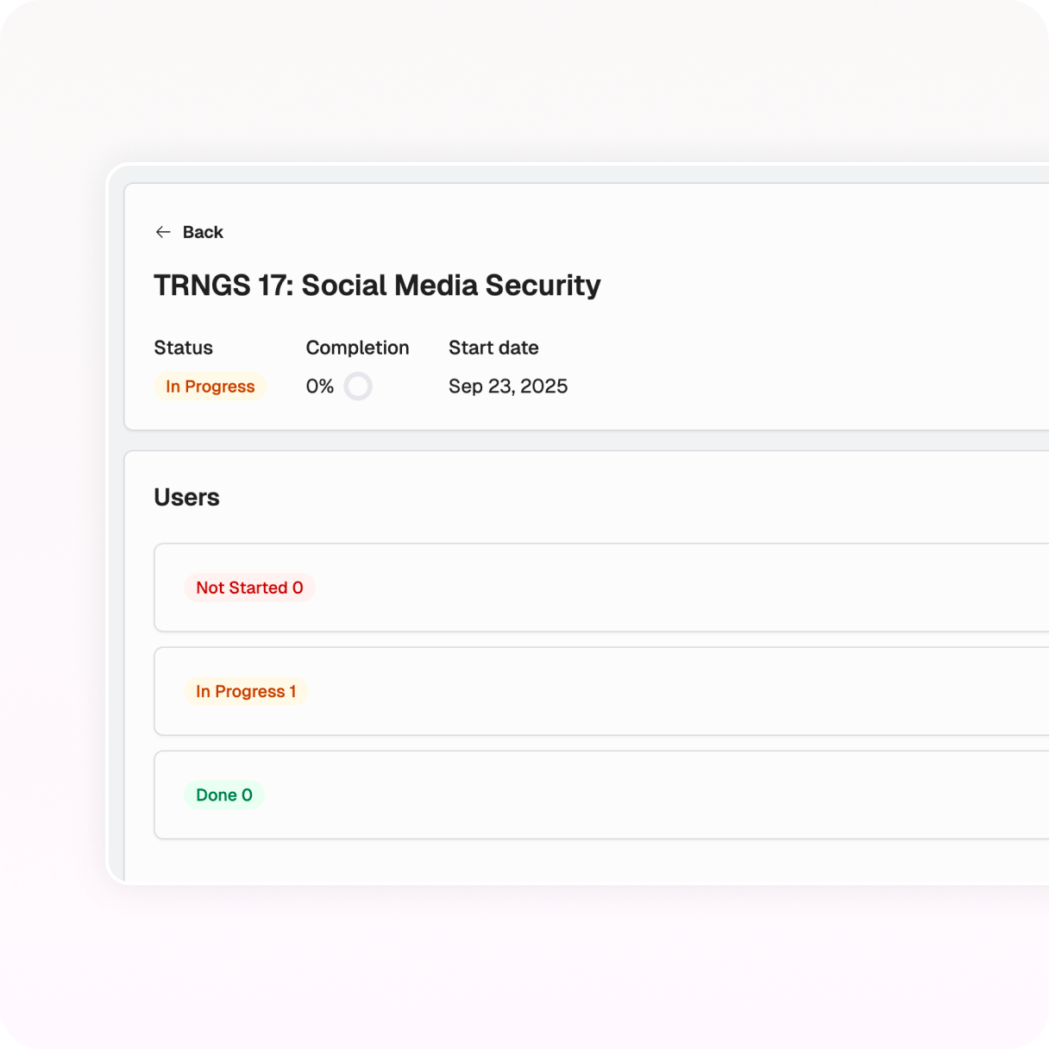The image size is (1049, 1049).
Task: Click the "Users" section heading
Action: click(x=186, y=498)
